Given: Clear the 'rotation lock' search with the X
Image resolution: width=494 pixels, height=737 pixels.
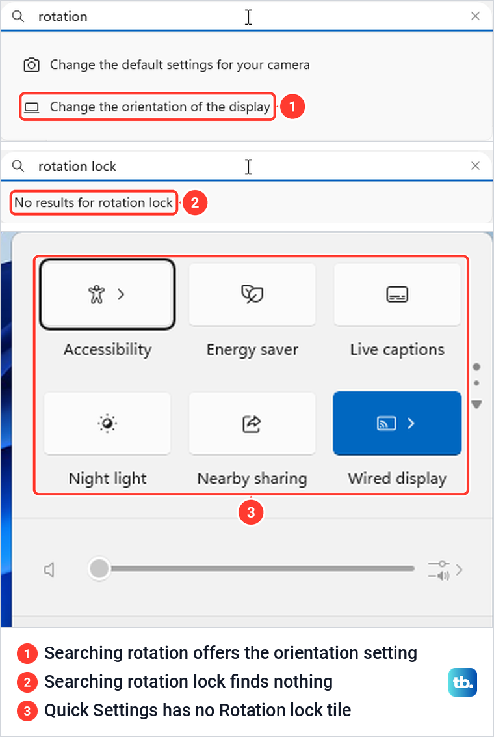Looking at the screenshot, I should 475,166.
